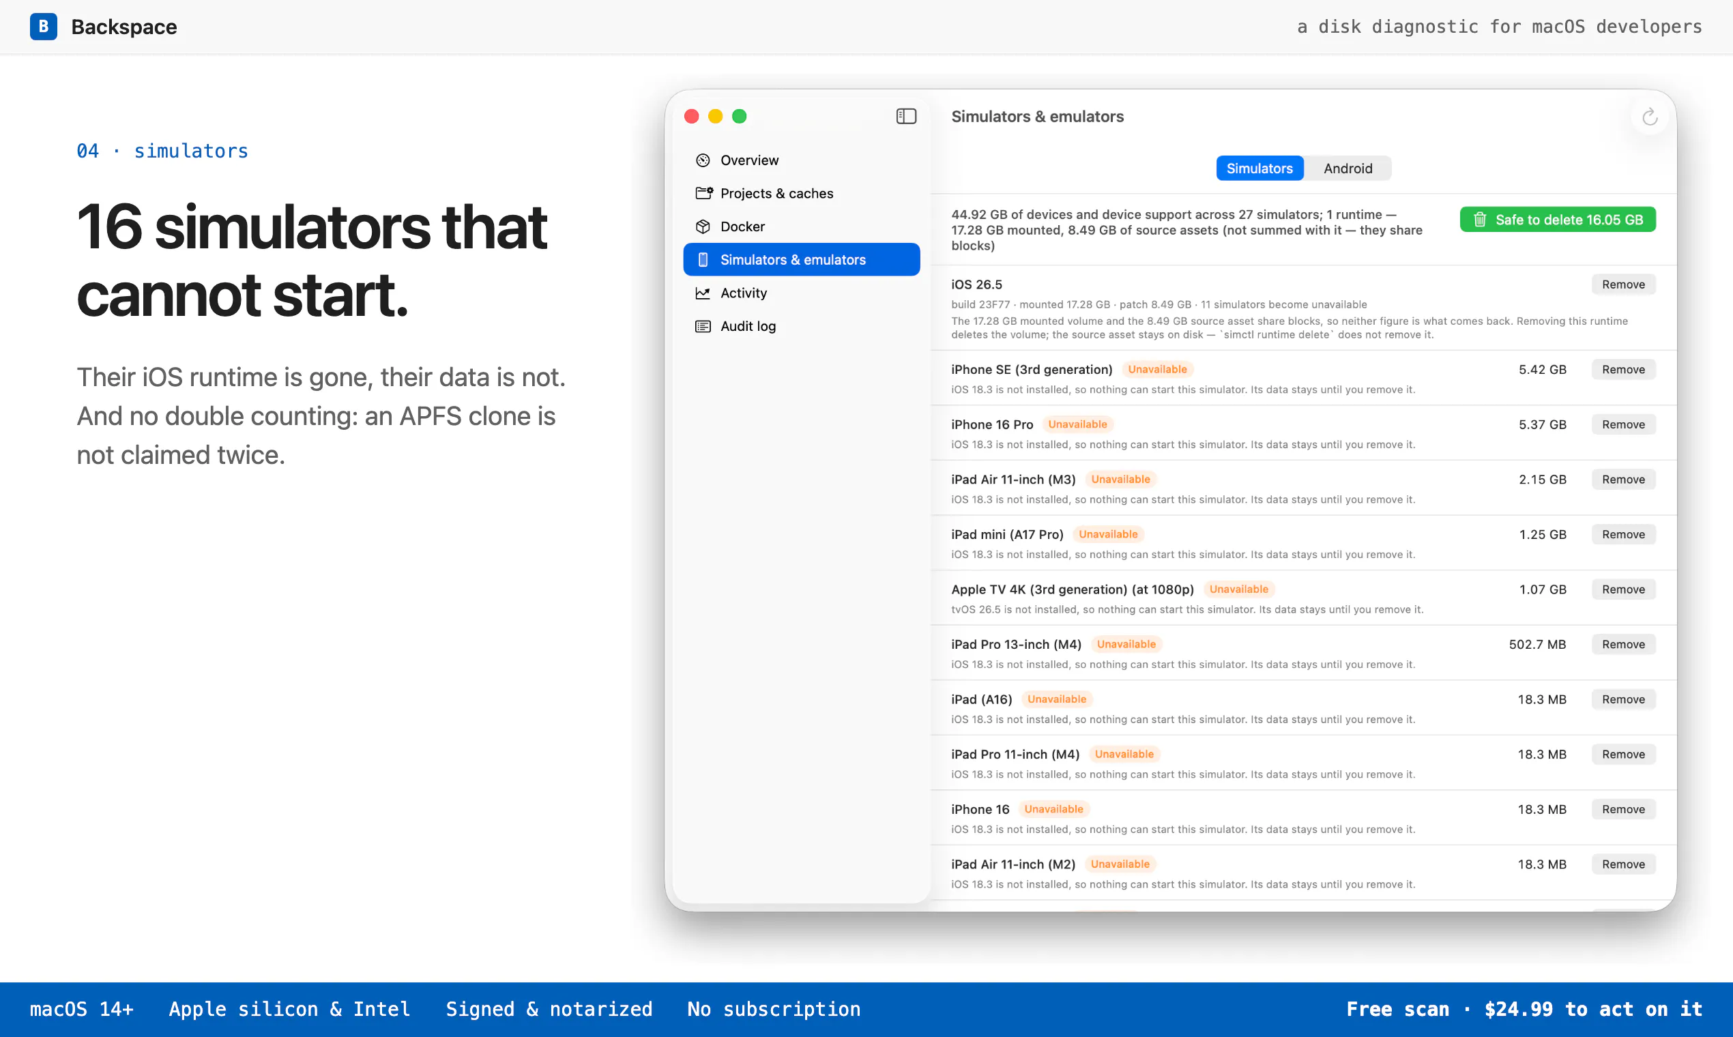The height and width of the screenshot is (1037, 1733).
Task: Click the 2.15 GB size value
Action: point(1542,480)
